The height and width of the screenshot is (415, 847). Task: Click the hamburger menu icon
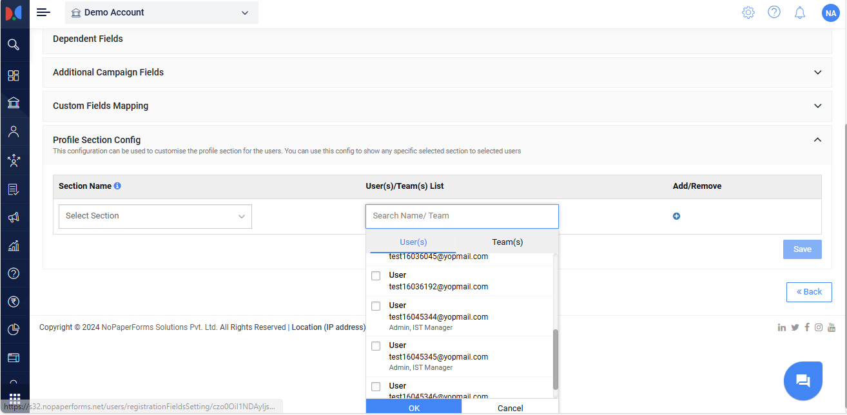[43, 12]
